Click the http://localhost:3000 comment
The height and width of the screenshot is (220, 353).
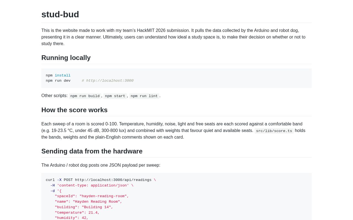108,81
